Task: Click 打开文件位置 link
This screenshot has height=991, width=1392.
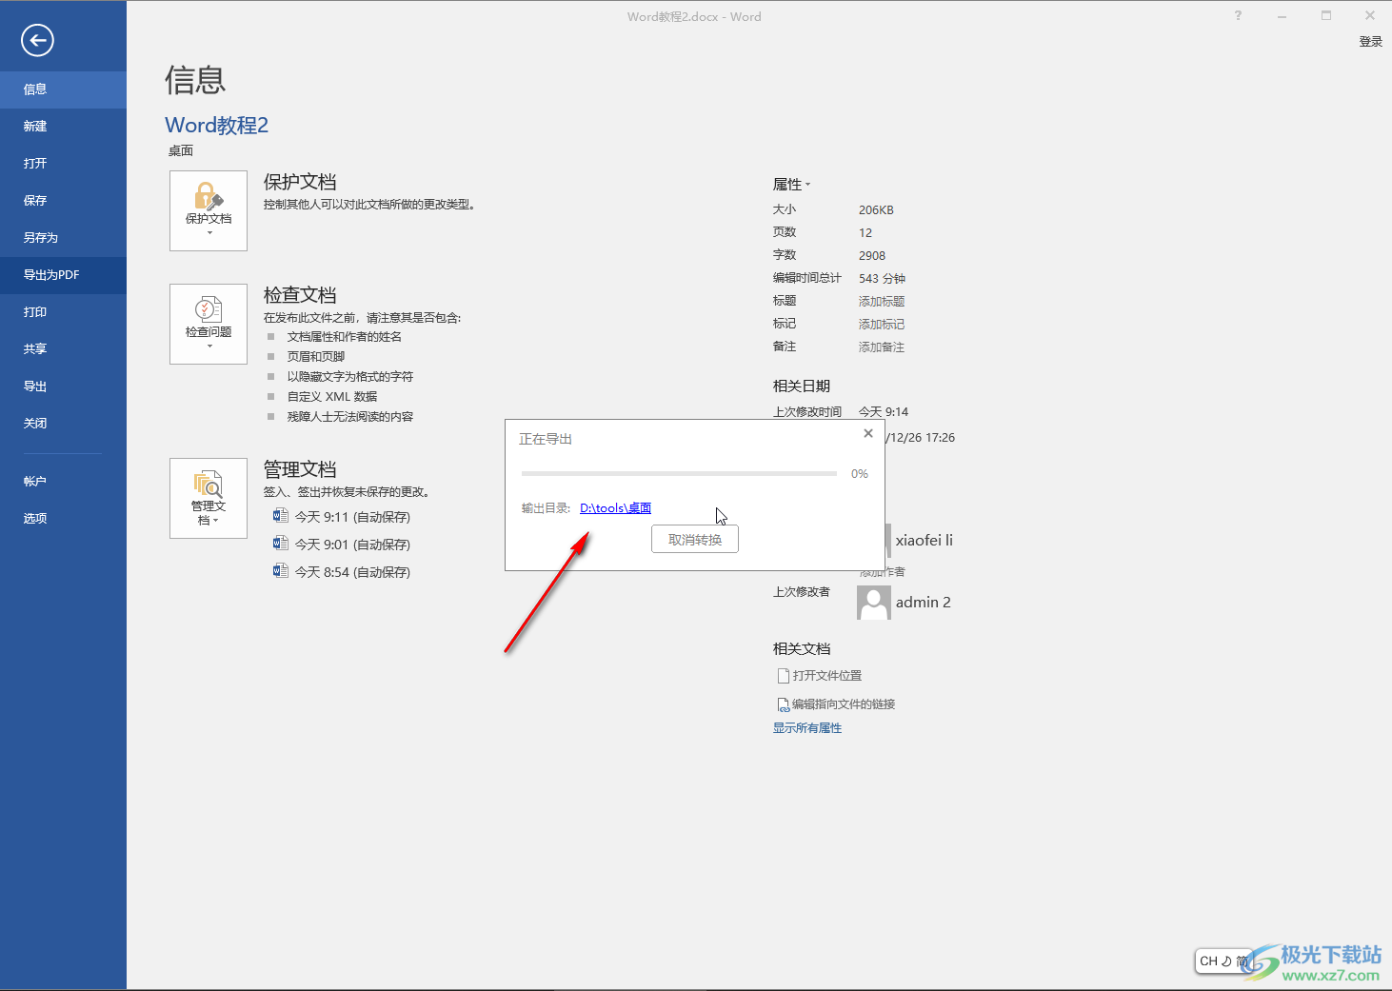Action: click(x=827, y=676)
